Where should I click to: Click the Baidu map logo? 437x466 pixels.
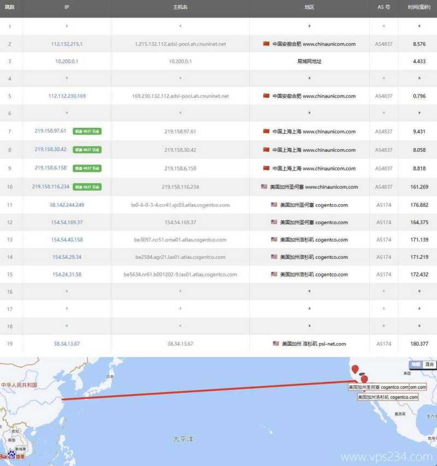point(12,456)
